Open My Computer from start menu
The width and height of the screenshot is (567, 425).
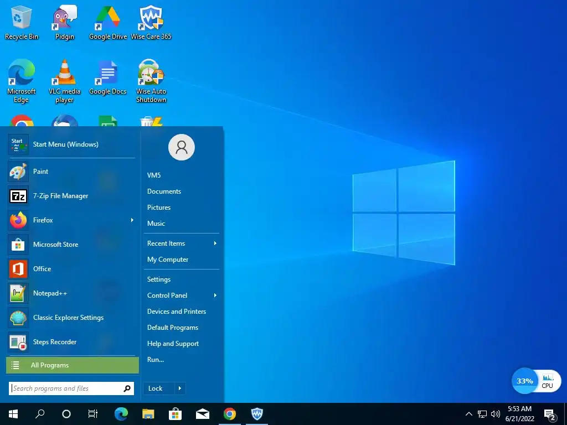click(x=168, y=260)
